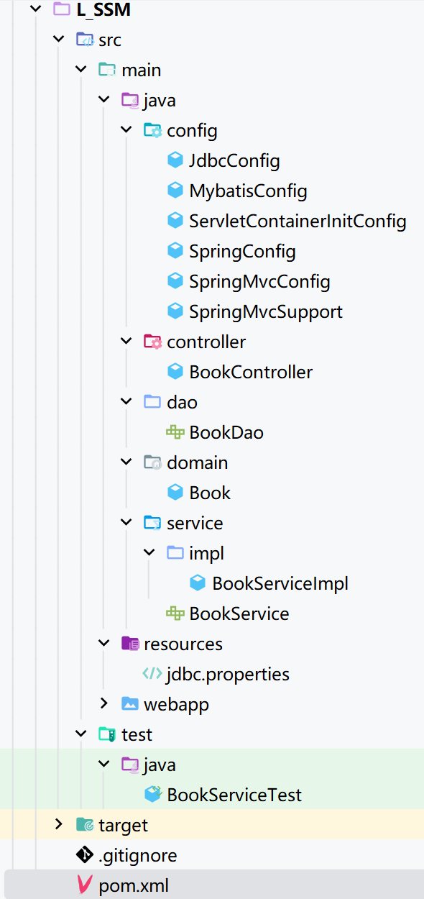The height and width of the screenshot is (899, 424).
Task: Expand the target folder
Action: pyautogui.click(x=58, y=824)
